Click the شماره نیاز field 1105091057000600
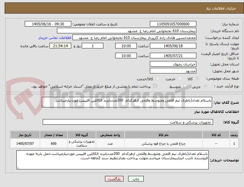 pyautogui.click(x=173, y=24)
